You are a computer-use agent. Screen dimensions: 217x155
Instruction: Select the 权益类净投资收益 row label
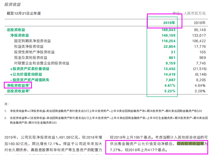point(29,46)
